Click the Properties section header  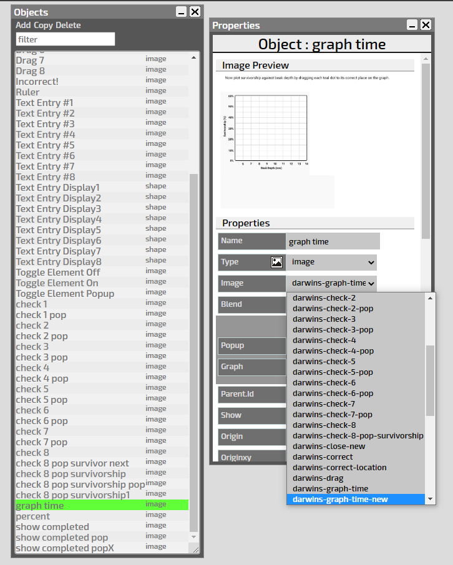[x=315, y=223]
